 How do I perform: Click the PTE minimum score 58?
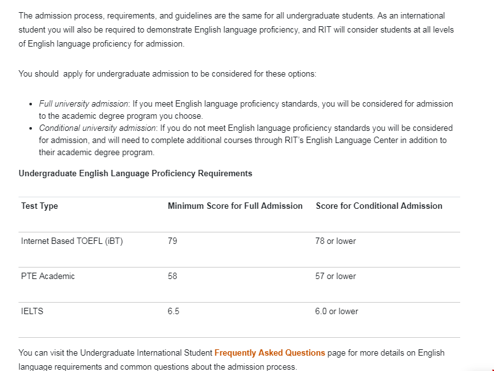click(172, 276)
